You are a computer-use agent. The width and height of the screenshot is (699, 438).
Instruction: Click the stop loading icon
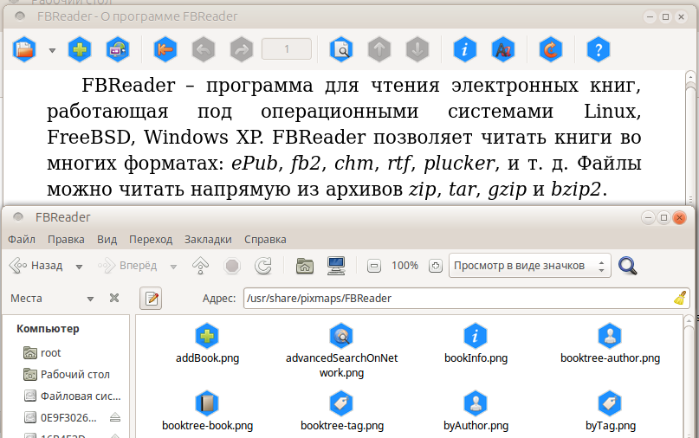click(x=232, y=266)
